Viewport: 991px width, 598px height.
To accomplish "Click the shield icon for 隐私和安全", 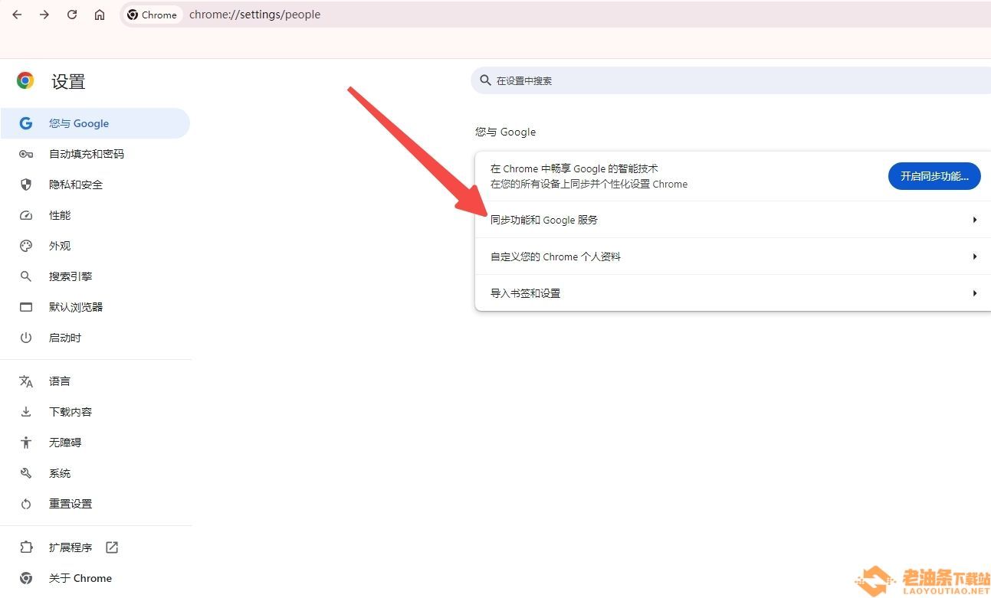I will click(x=26, y=185).
